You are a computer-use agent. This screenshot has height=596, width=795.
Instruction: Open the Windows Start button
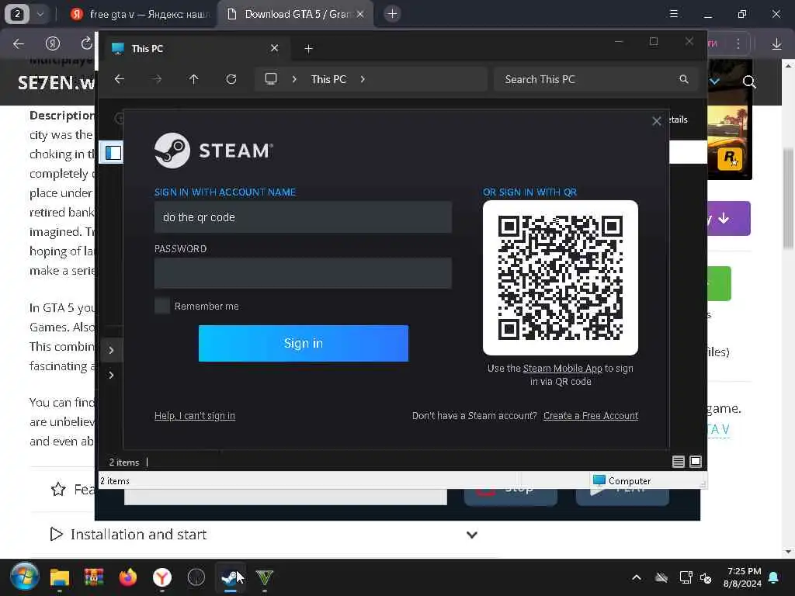pos(24,577)
